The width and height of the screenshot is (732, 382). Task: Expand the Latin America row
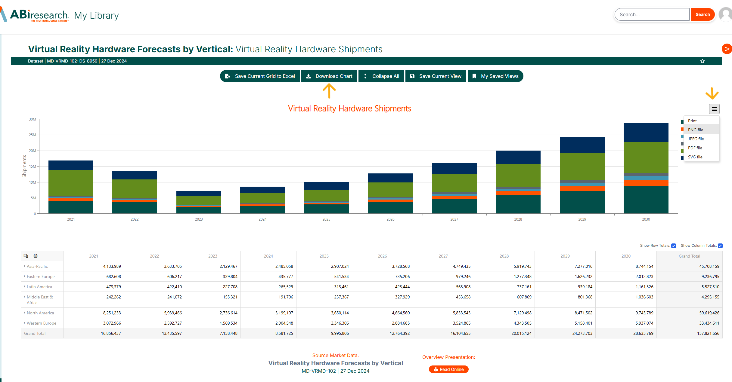coord(25,286)
